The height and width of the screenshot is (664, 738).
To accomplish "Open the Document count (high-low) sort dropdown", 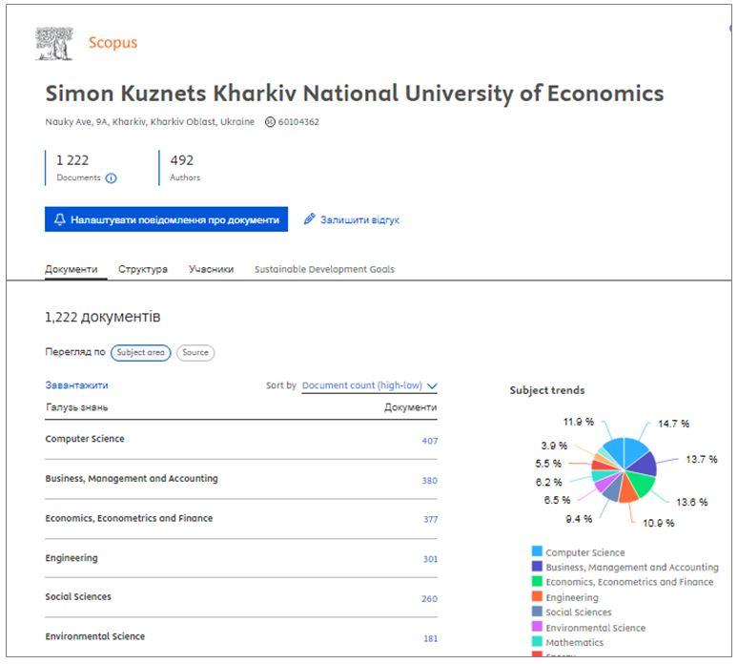I will (362, 385).
